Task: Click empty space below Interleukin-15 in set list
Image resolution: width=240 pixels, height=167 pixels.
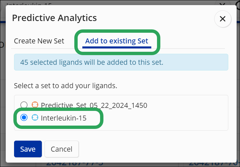Action: pos(134,126)
